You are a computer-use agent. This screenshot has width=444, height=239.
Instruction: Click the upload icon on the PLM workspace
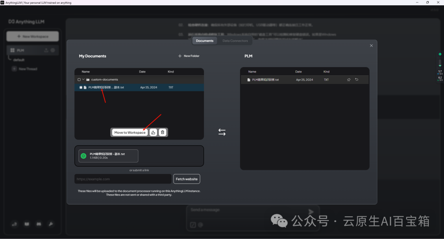(46, 50)
